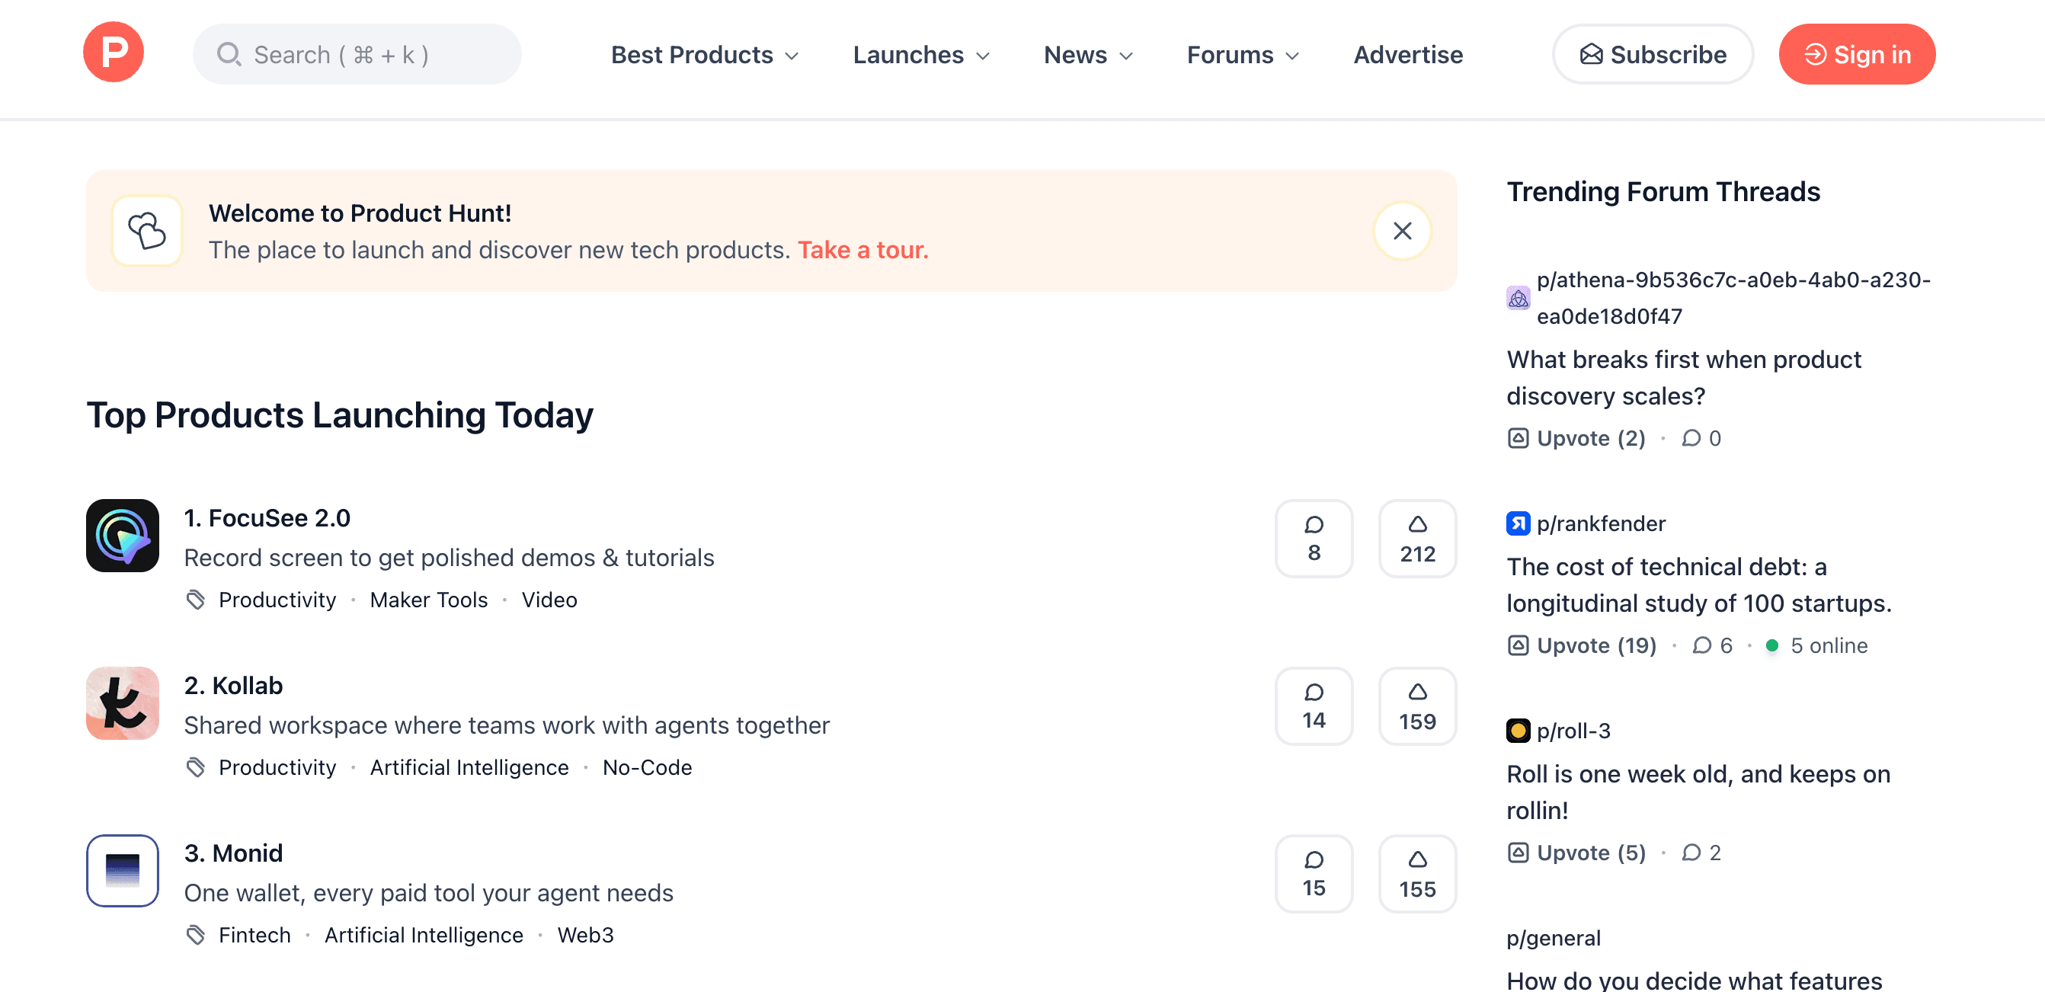The image size is (2045, 992).
Task: Select the magnifying glass search icon
Action: (229, 54)
